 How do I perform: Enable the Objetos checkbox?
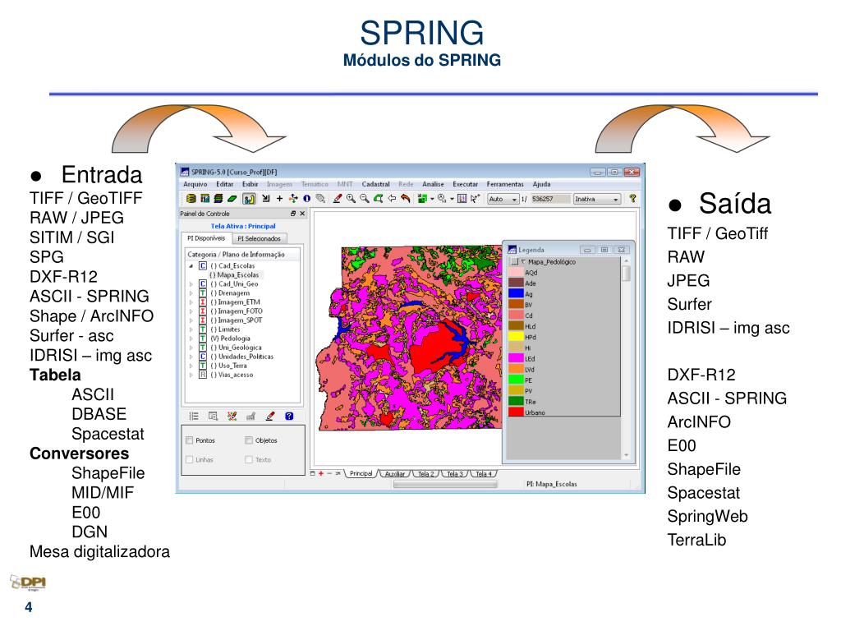coord(248,440)
